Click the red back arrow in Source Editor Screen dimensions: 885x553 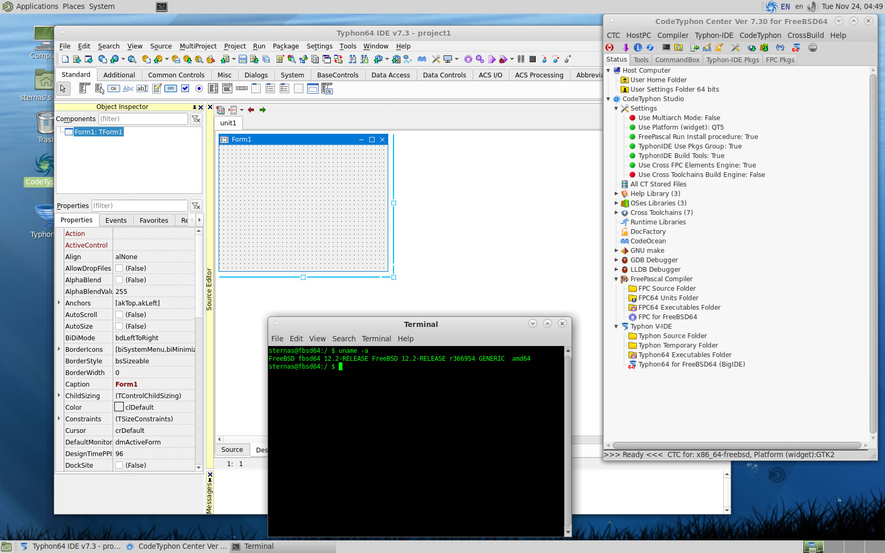[x=251, y=110]
